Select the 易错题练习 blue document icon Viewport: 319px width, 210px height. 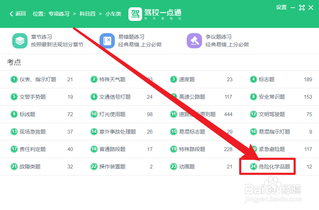(x=107, y=41)
